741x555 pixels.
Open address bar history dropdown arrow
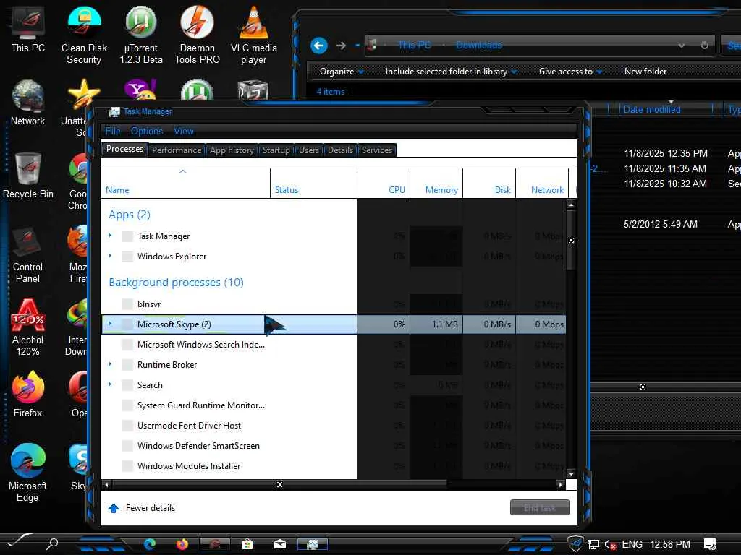(682, 46)
